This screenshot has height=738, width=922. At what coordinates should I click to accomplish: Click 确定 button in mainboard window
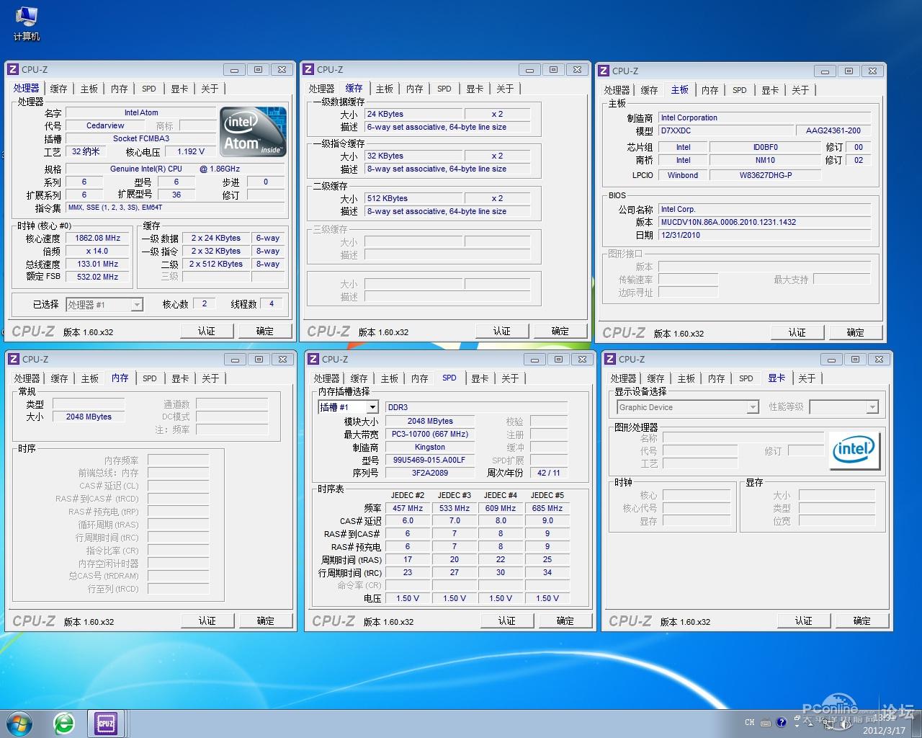pos(856,332)
